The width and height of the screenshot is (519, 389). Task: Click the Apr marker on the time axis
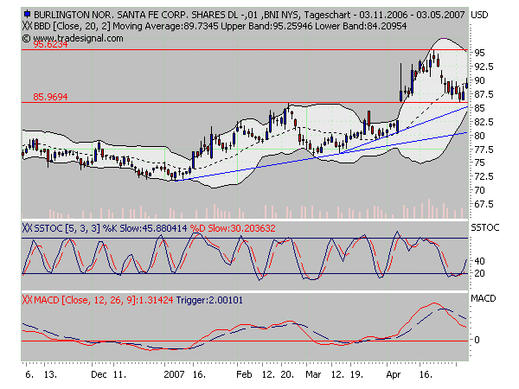(392, 377)
